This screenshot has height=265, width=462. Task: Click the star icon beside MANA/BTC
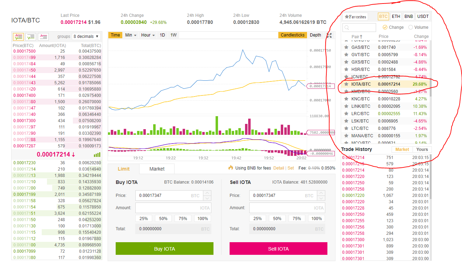coord(346,136)
